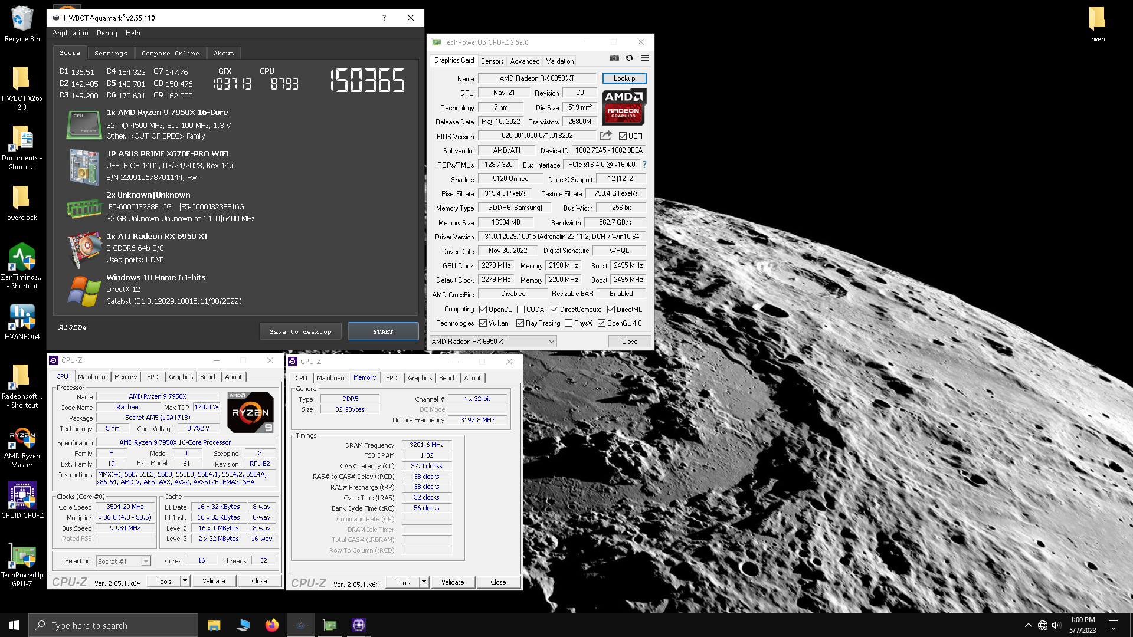Screen dimensions: 1133x637
Task: Toggle OpenGL 4.6 checkbox in GPU-Z
Action: (x=601, y=323)
